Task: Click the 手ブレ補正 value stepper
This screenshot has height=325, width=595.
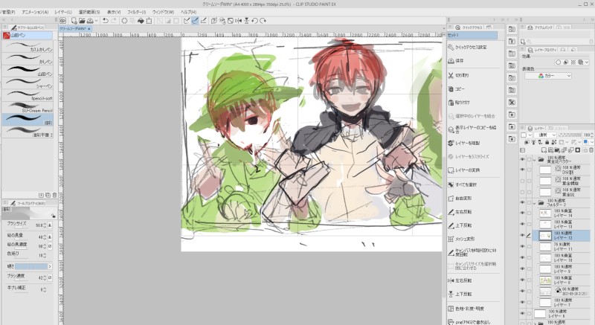Action: (x=45, y=290)
